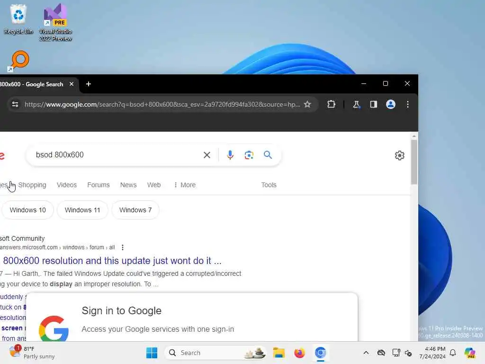This screenshot has height=364, width=485.
Task: Start search by voice microphone
Action: point(230,155)
